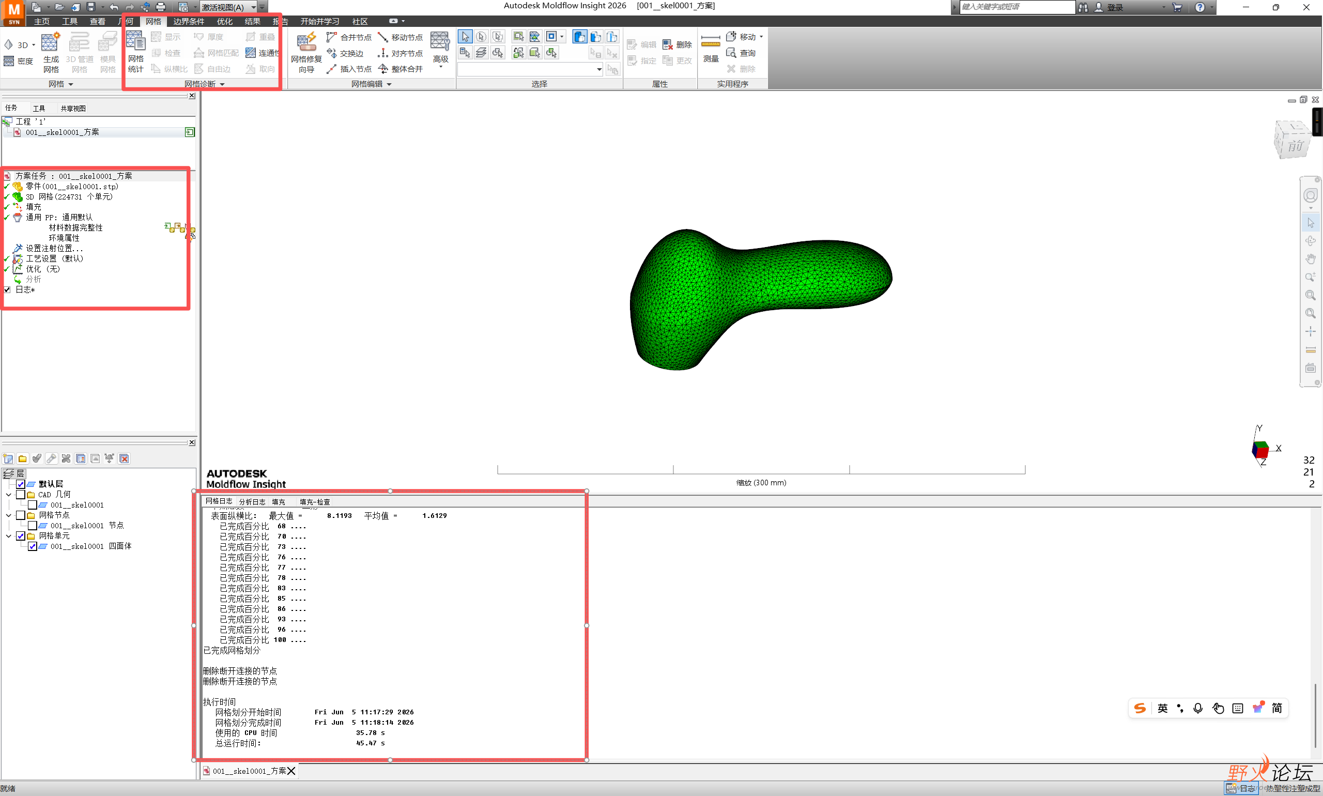
Task: Click 设置注射位置... in study tasks
Action: 54,248
